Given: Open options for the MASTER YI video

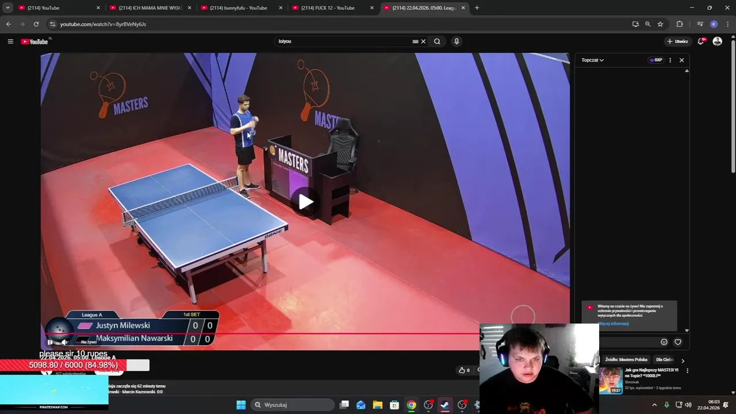Looking at the screenshot, I should 687,371.
